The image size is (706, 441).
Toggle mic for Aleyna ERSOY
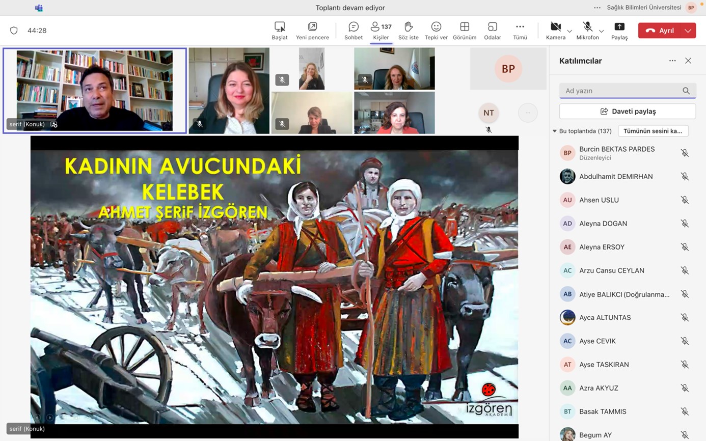685,247
